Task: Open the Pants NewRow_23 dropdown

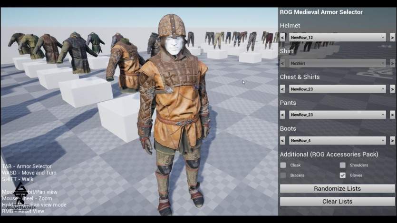Action: click(x=337, y=115)
